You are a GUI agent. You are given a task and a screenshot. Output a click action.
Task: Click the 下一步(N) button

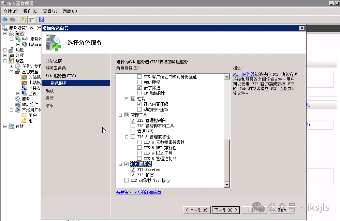click(225, 210)
